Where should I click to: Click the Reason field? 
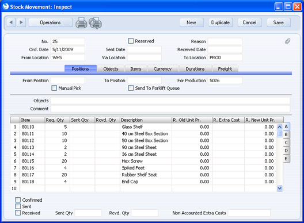point(225,41)
